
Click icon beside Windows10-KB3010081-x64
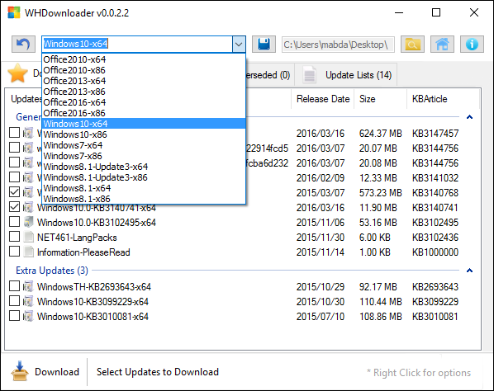coord(28,316)
